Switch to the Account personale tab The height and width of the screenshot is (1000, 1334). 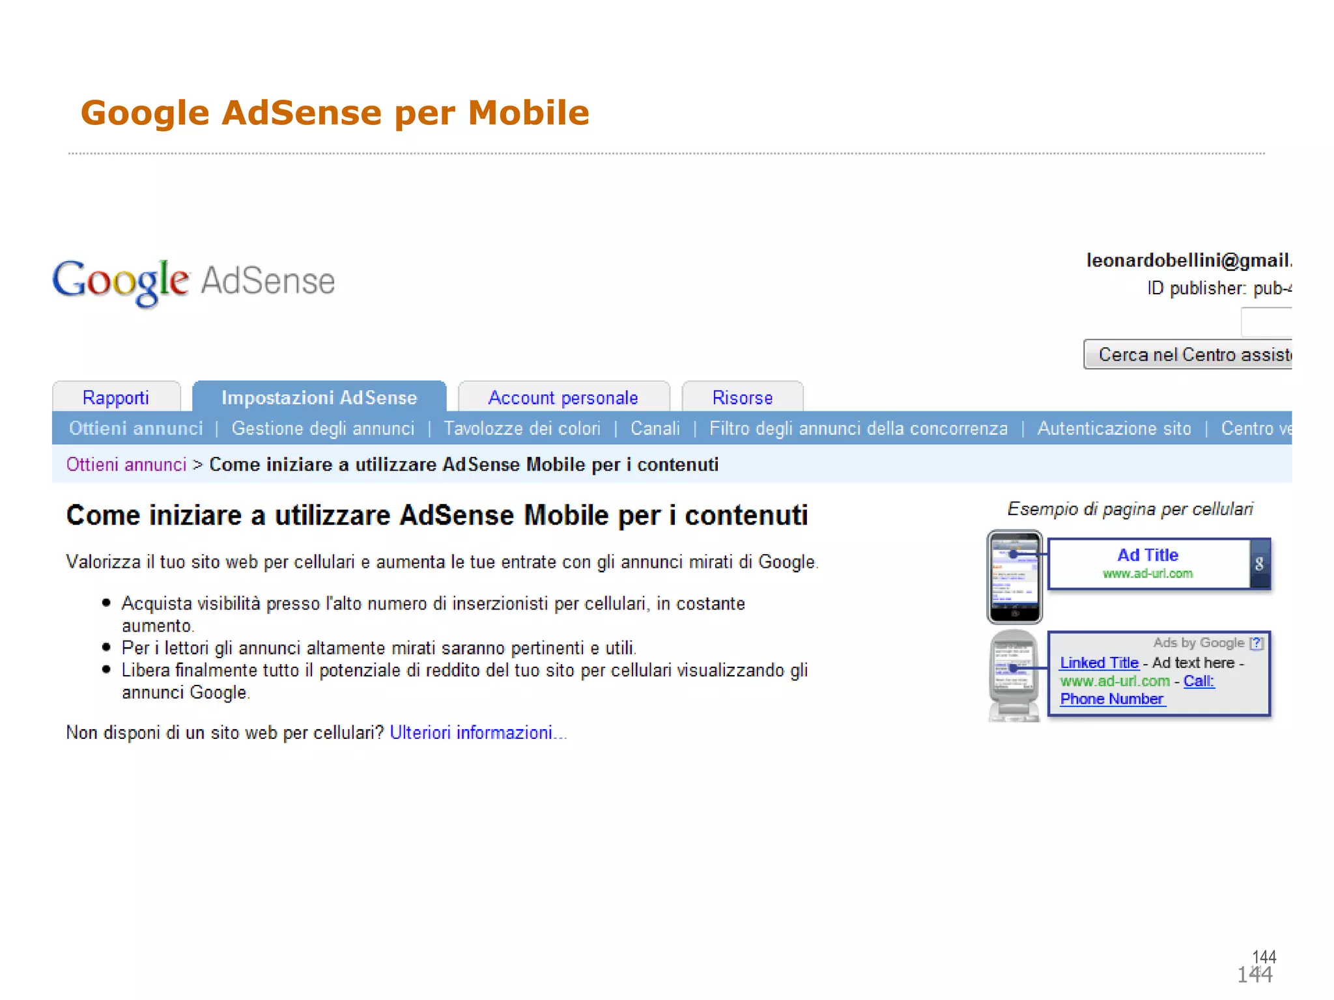click(563, 397)
